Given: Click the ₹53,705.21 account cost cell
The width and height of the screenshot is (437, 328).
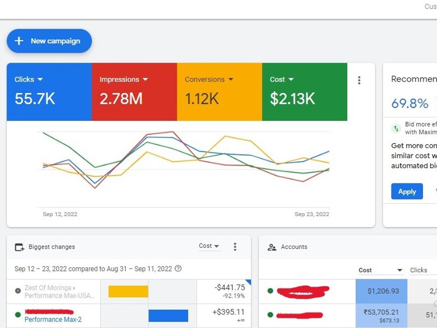Looking at the screenshot, I should (382, 316).
